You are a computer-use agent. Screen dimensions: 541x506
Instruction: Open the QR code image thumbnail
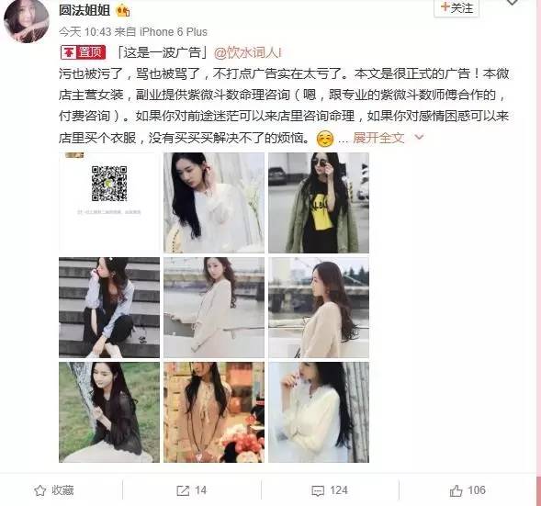(x=109, y=203)
